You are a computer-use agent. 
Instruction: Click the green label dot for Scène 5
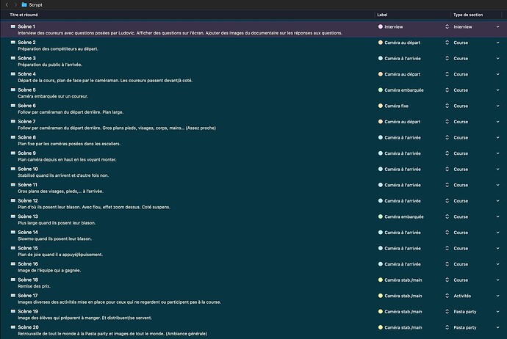[380, 90]
